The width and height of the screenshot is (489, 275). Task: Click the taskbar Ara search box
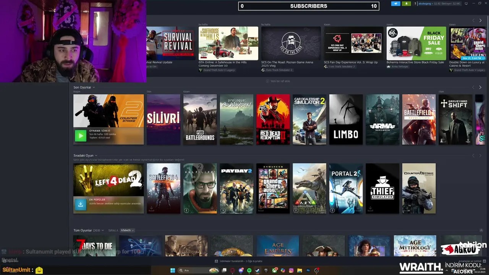tap(199, 270)
